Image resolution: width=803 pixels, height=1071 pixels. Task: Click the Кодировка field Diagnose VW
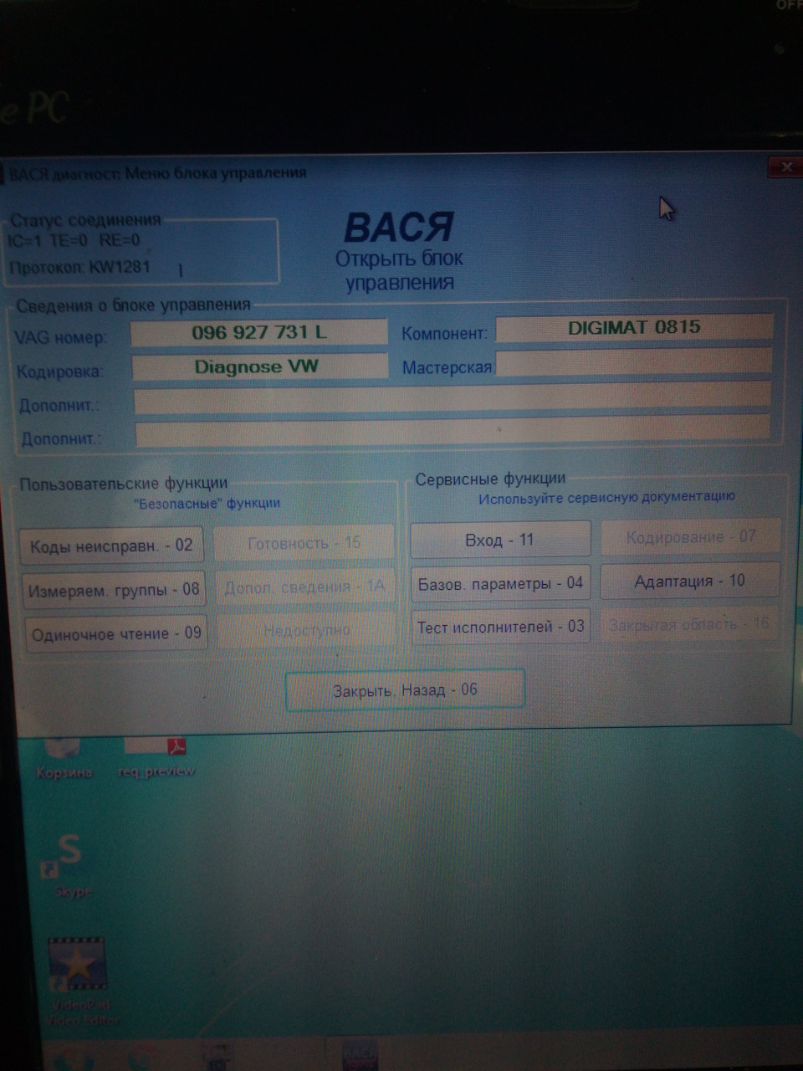pyautogui.click(x=259, y=366)
